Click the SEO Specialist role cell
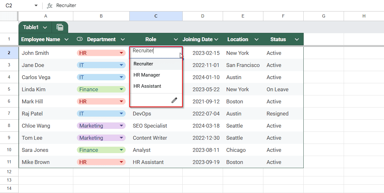Image resolution: width=384 pixels, height=193 pixels. (156, 126)
